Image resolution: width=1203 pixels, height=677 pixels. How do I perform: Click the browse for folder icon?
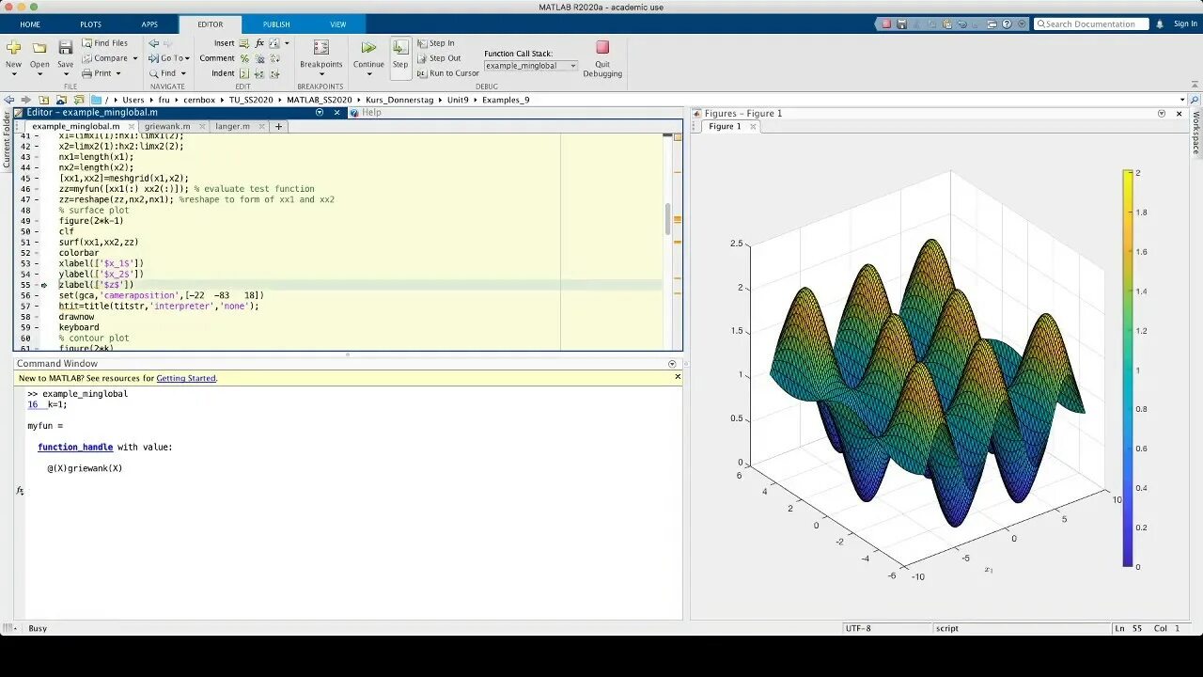[x=61, y=100]
